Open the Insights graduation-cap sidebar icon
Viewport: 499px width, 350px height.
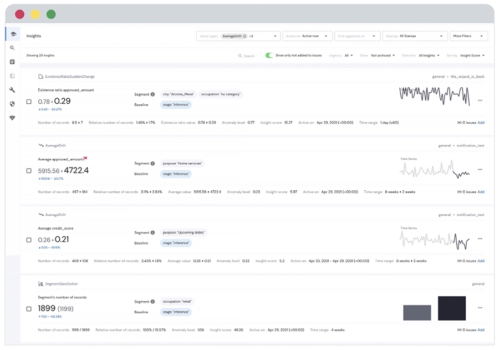[13, 34]
